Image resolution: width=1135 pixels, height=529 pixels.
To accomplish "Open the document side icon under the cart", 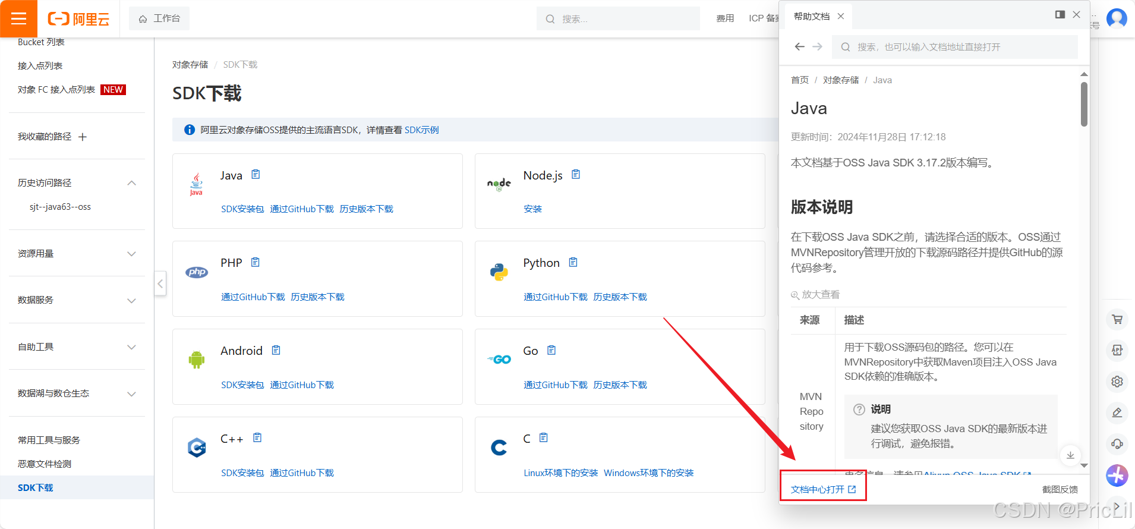I will (1117, 350).
